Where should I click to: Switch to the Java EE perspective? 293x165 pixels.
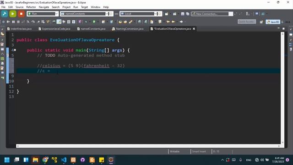click(x=273, y=22)
